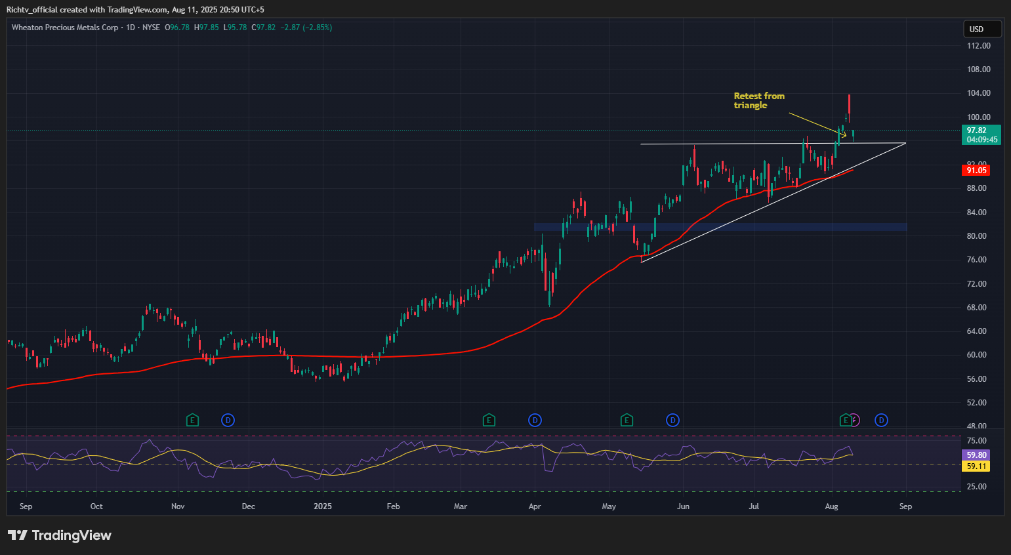
Task: Click the purple lightning bolt event icon
Action: (x=854, y=420)
